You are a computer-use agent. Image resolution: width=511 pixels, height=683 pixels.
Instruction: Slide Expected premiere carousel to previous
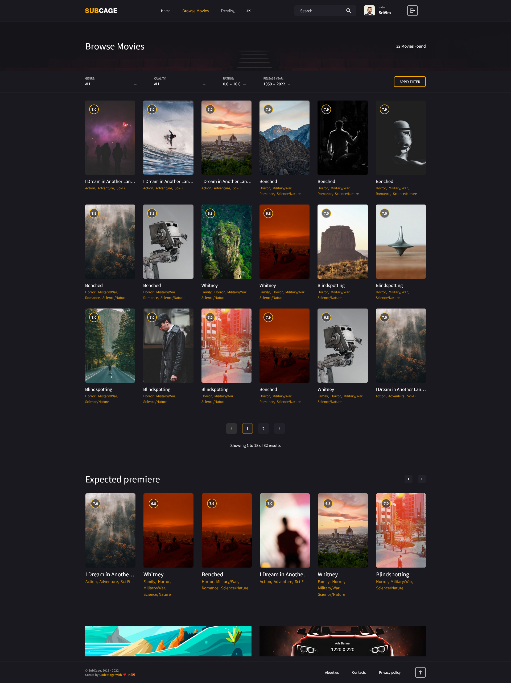pos(409,479)
